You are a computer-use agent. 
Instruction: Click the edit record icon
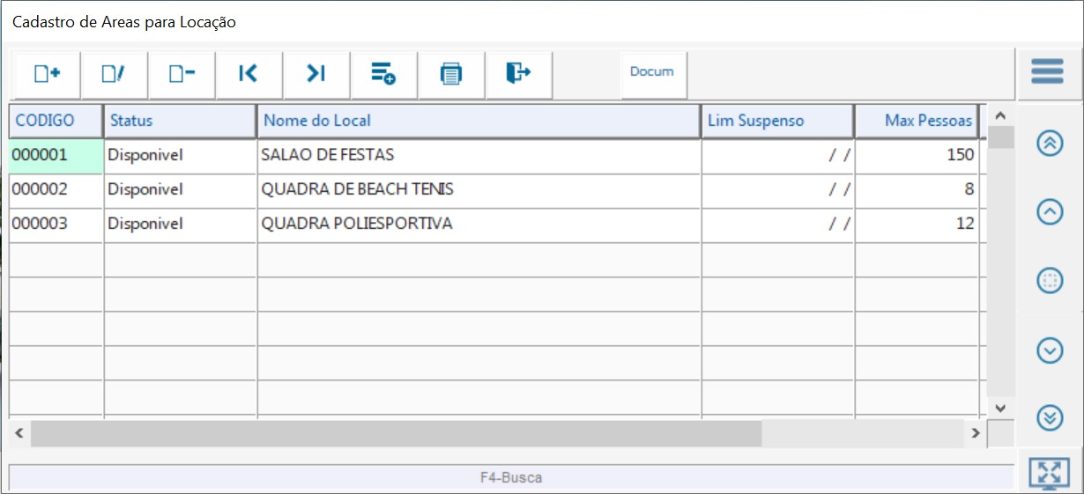[114, 75]
